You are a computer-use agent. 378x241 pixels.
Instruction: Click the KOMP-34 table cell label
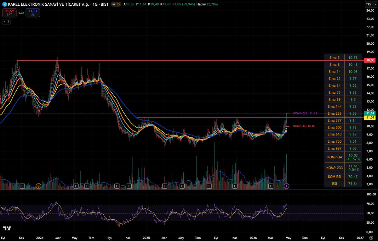pos(334,157)
